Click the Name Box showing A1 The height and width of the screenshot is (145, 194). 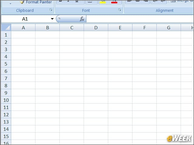point(25,19)
